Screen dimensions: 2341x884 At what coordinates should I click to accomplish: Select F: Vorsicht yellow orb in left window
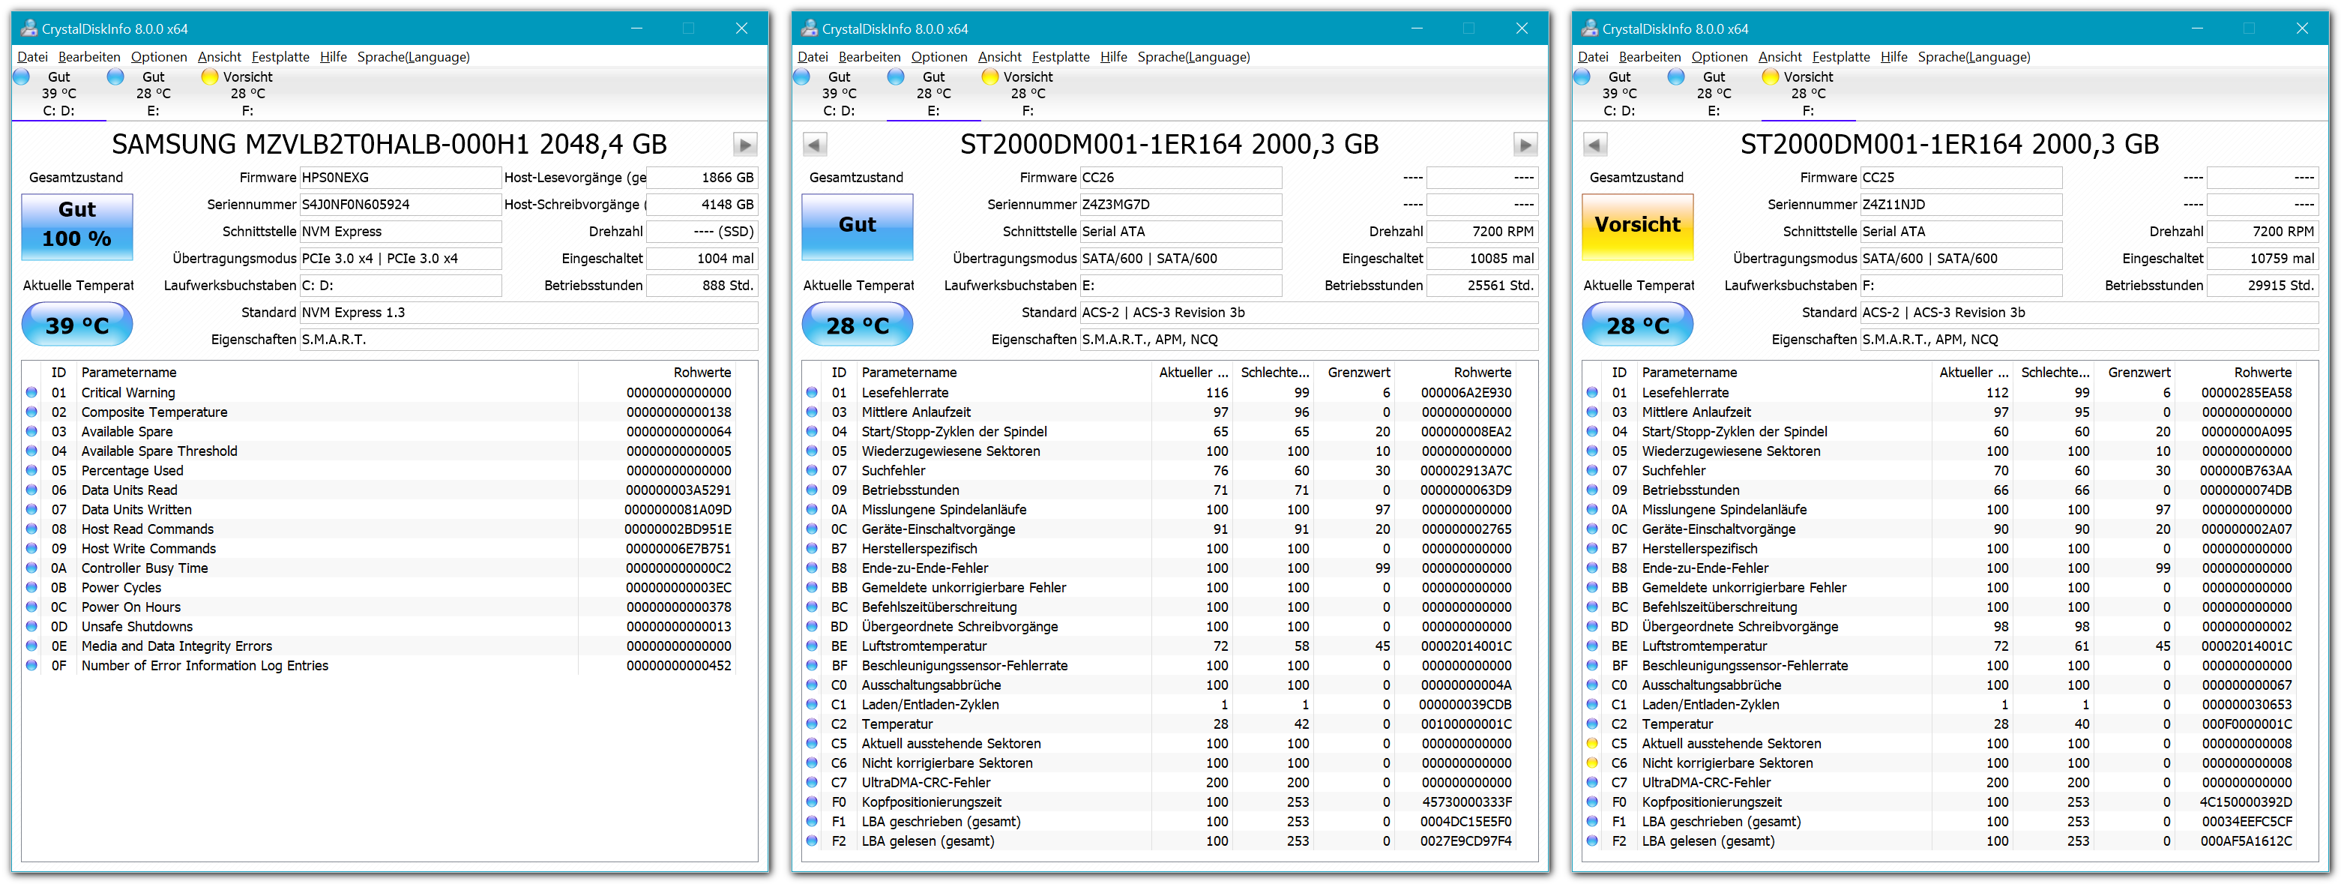coord(210,77)
